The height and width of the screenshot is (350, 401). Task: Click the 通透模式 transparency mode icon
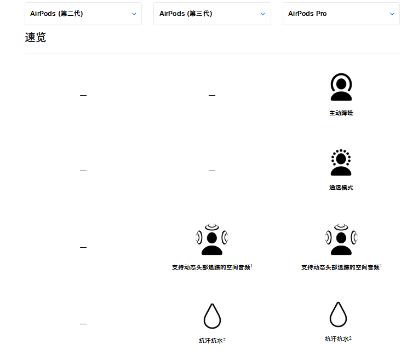coord(341,162)
